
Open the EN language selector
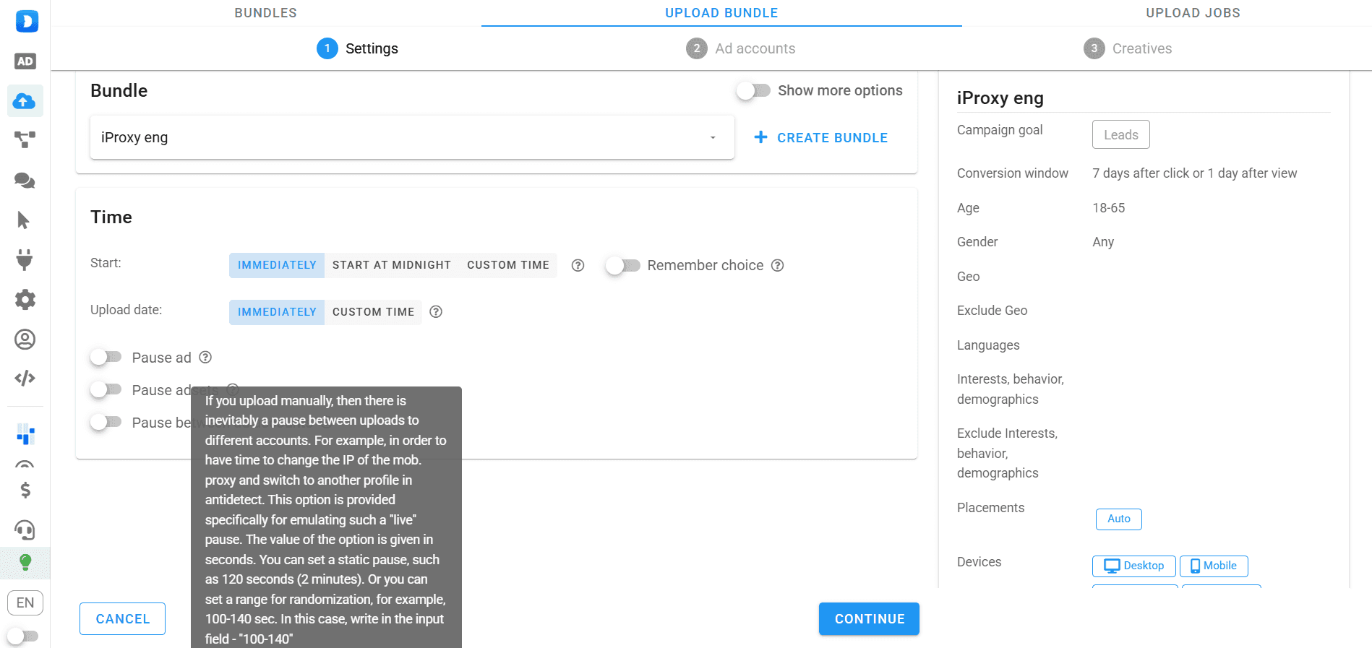pos(25,602)
